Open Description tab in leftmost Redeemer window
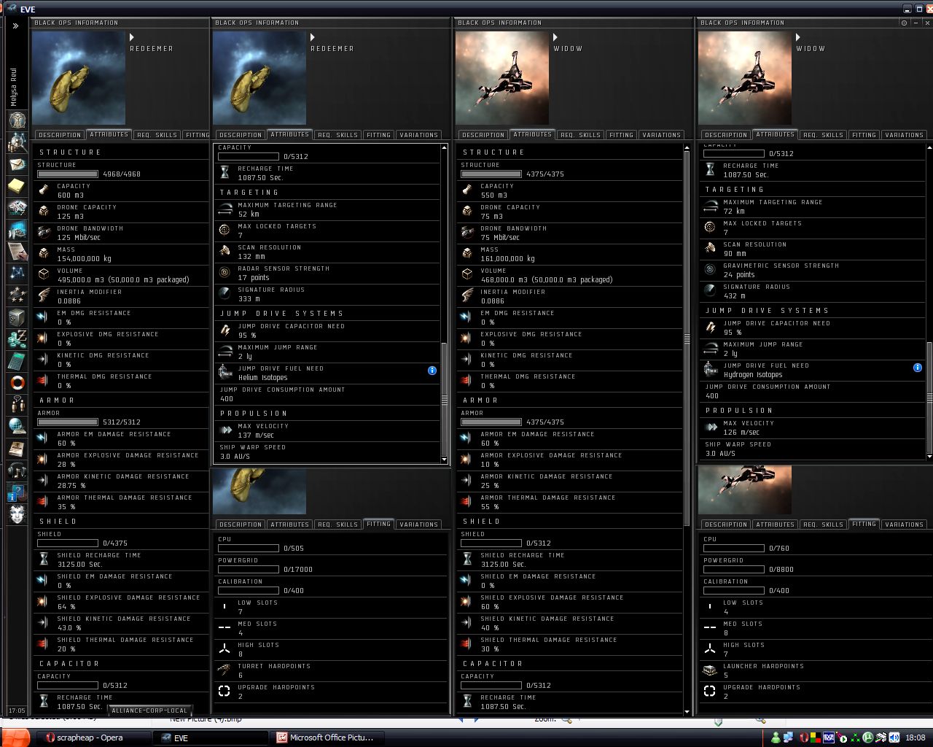This screenshot has height=747, width=933. 60,135
